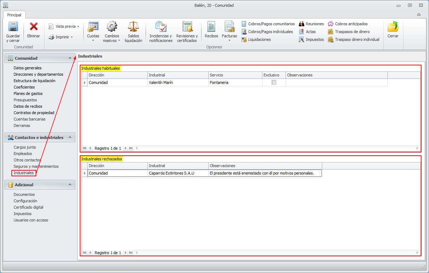The width and height of the screenshot is (429, 273).
Task: Click the Recibos icon
Action: pyautogui.click(x=211, y=27)
